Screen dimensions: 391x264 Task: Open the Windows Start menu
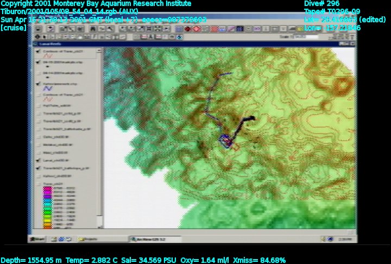(x=37, y=239)
